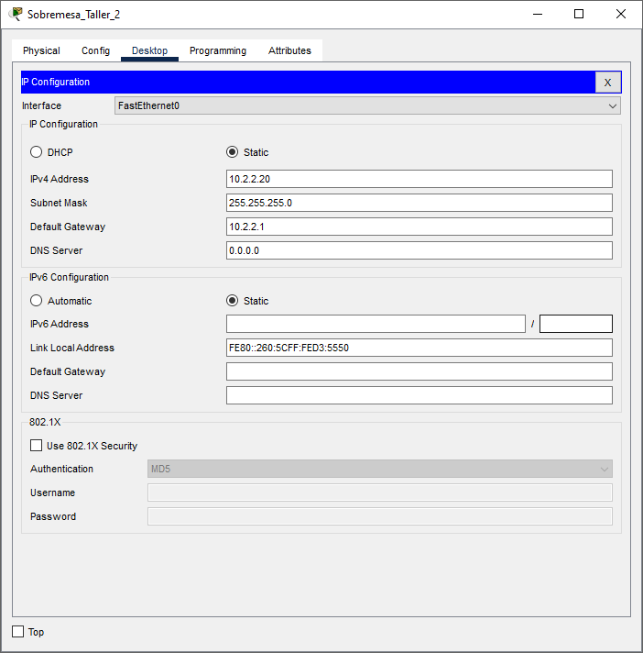Expand the Authentication MD5 dropdown
The width and height of the screenshot is (643, 653).
tap(379, 469)
